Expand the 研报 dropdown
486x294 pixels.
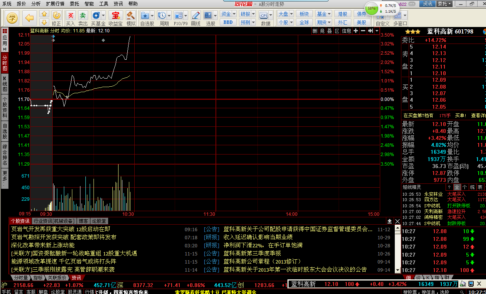[253, 14]
